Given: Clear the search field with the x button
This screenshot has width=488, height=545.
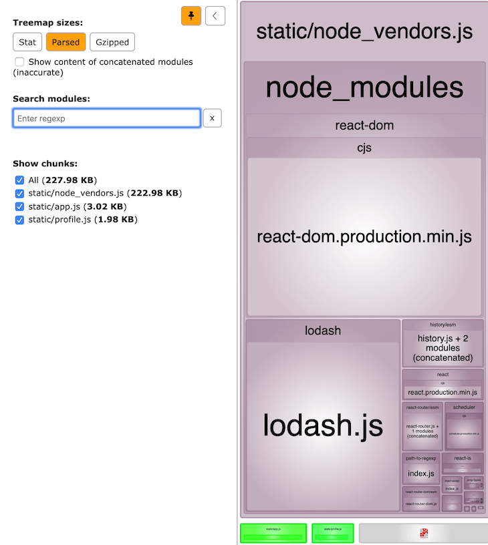Looking at the screenshot, I should click(212, 118).
